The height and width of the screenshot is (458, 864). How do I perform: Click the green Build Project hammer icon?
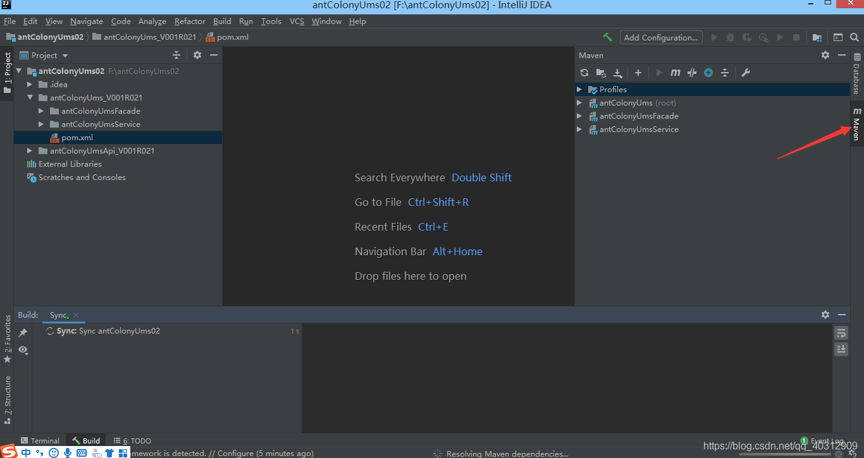pos(607,37)
